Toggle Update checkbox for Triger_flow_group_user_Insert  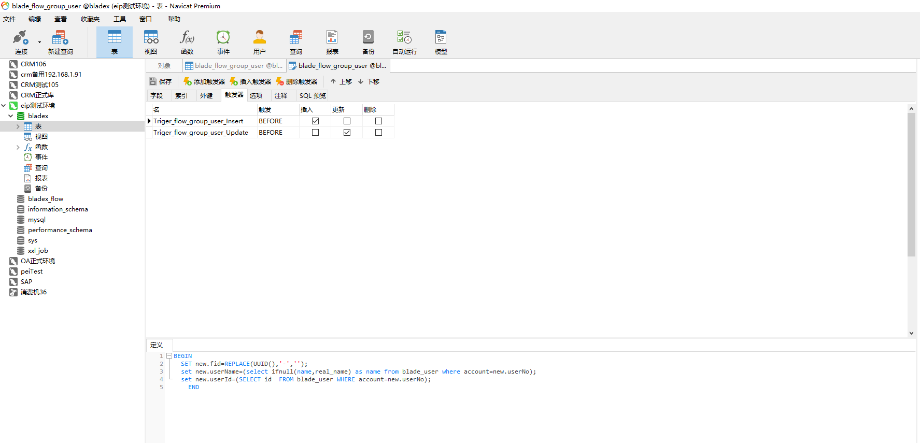pyautogui.click(x=347, y=121)
